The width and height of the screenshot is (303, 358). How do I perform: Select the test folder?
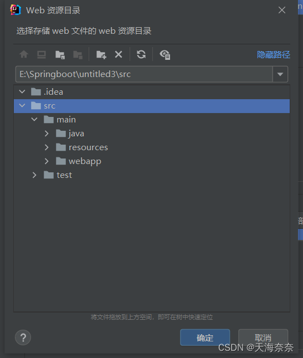pos(58,175)
